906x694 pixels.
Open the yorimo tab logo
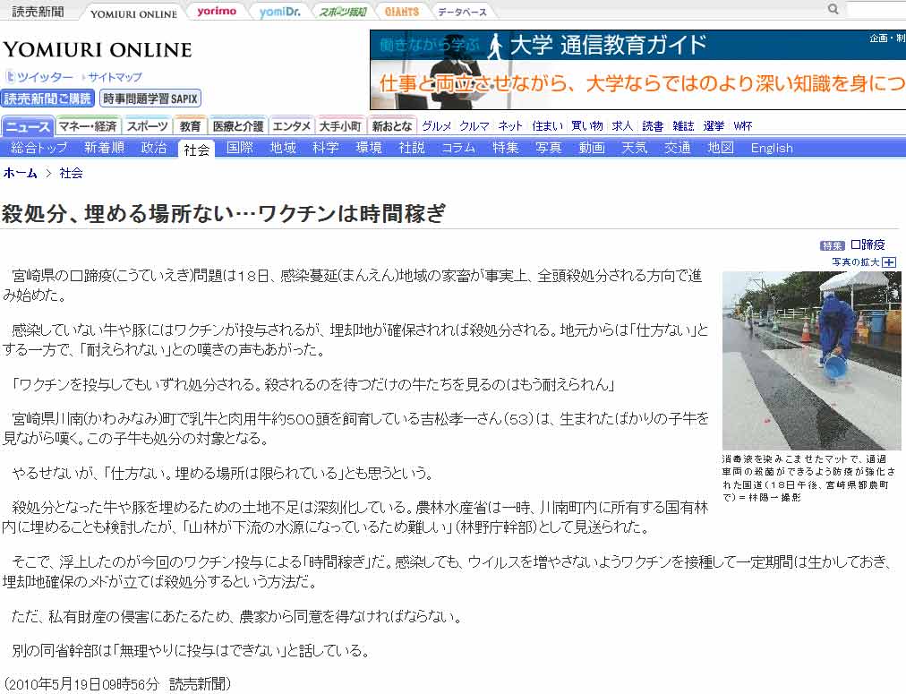coord(217,12)
